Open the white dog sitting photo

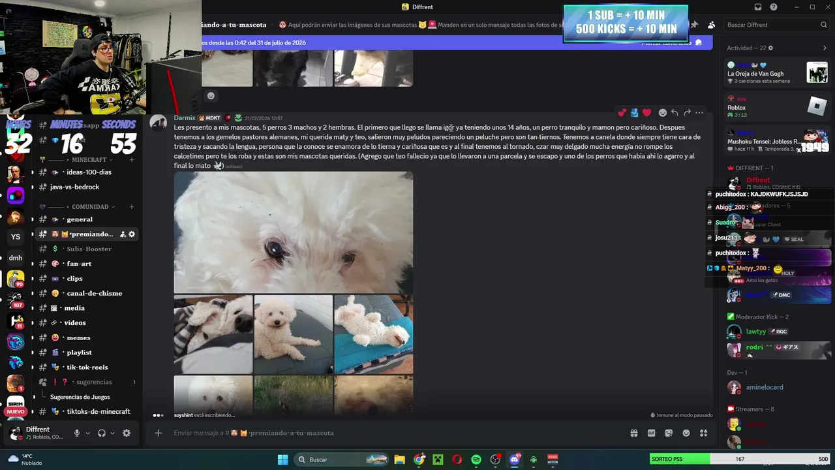(294, 334)
